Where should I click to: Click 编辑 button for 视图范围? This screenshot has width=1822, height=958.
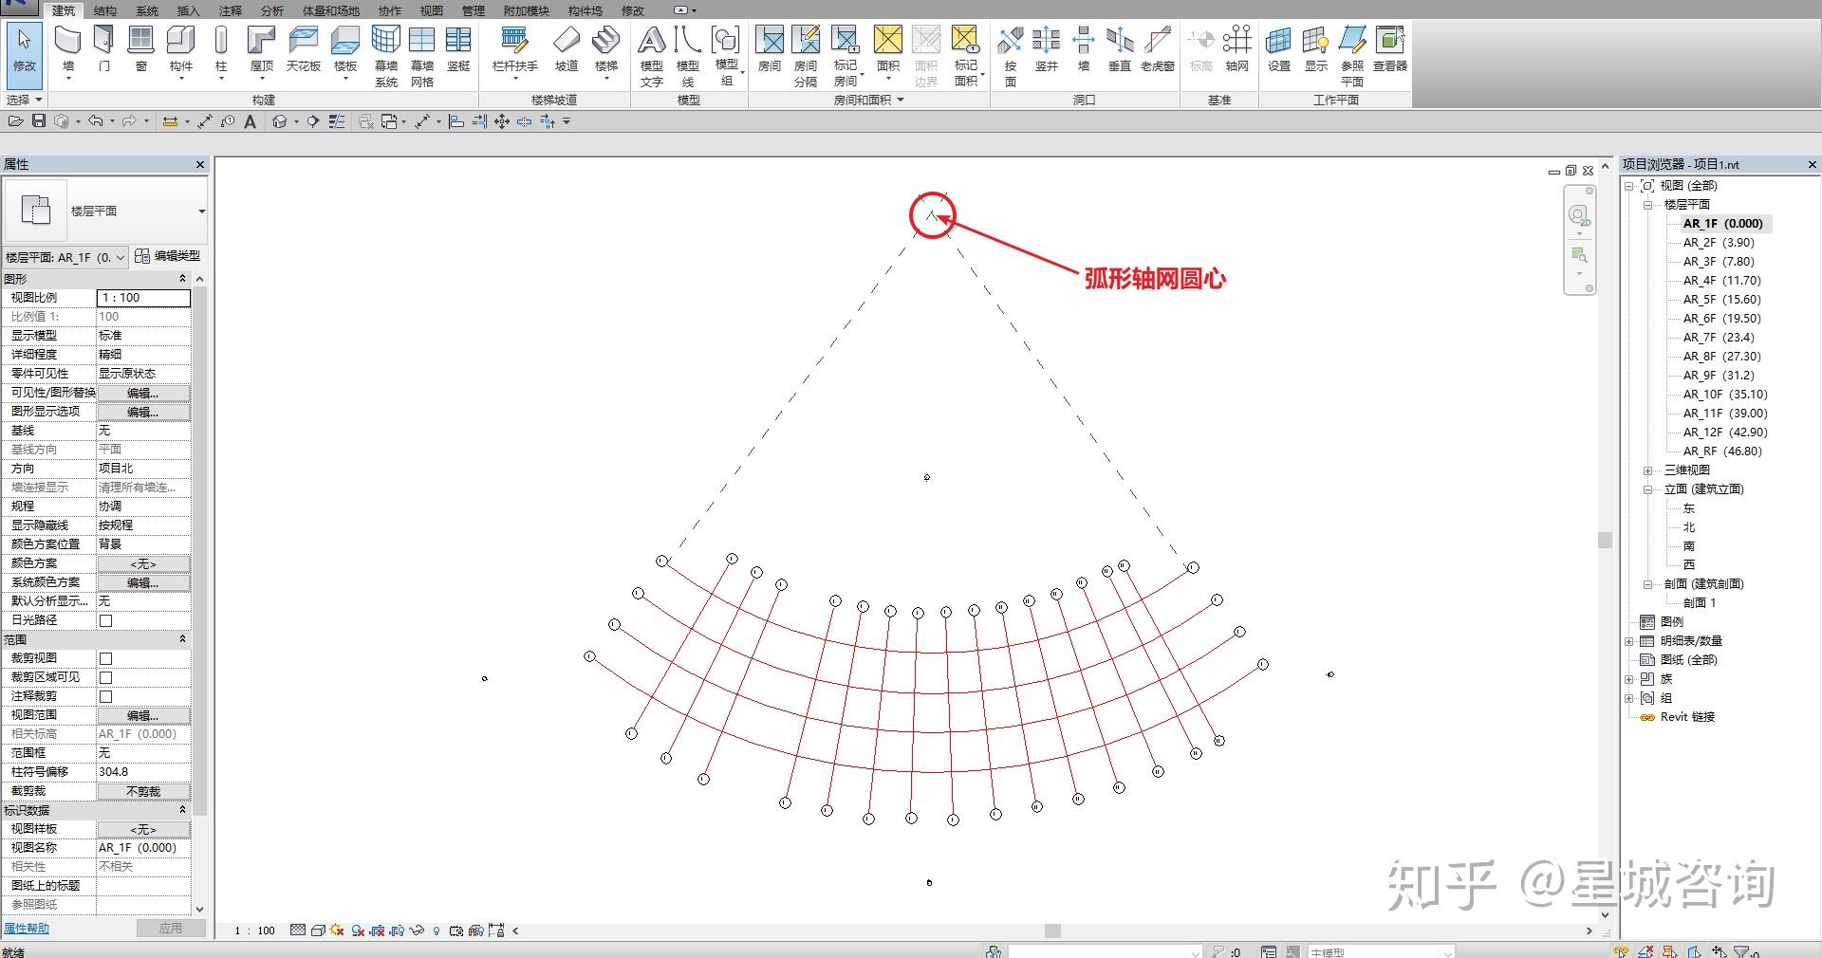click(143, 715)
